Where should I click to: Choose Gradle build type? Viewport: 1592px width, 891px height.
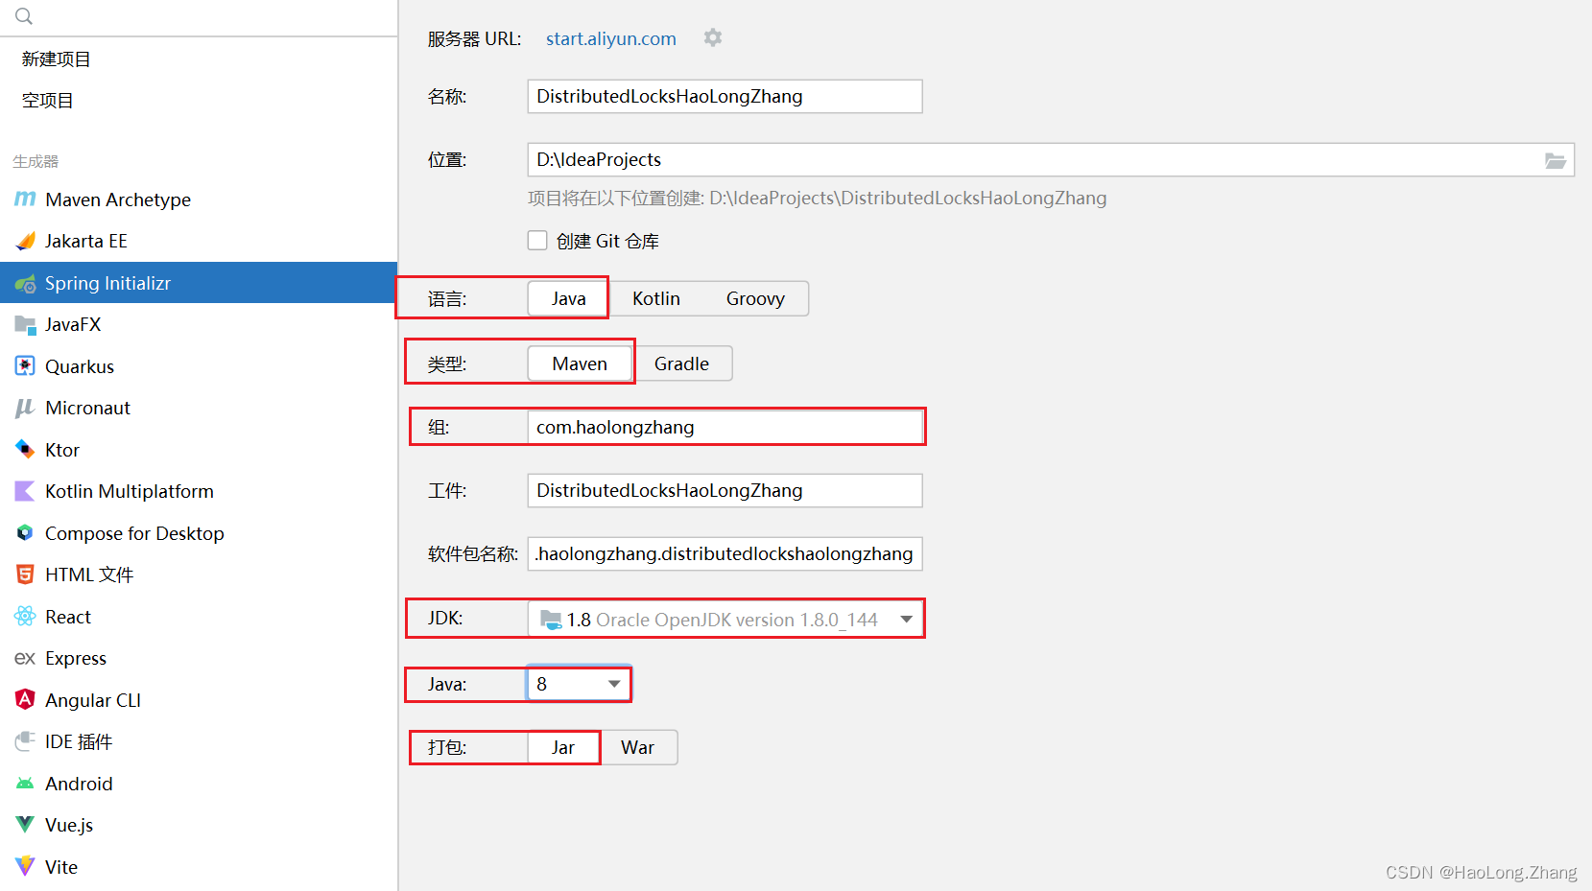(x=681, y=363)
